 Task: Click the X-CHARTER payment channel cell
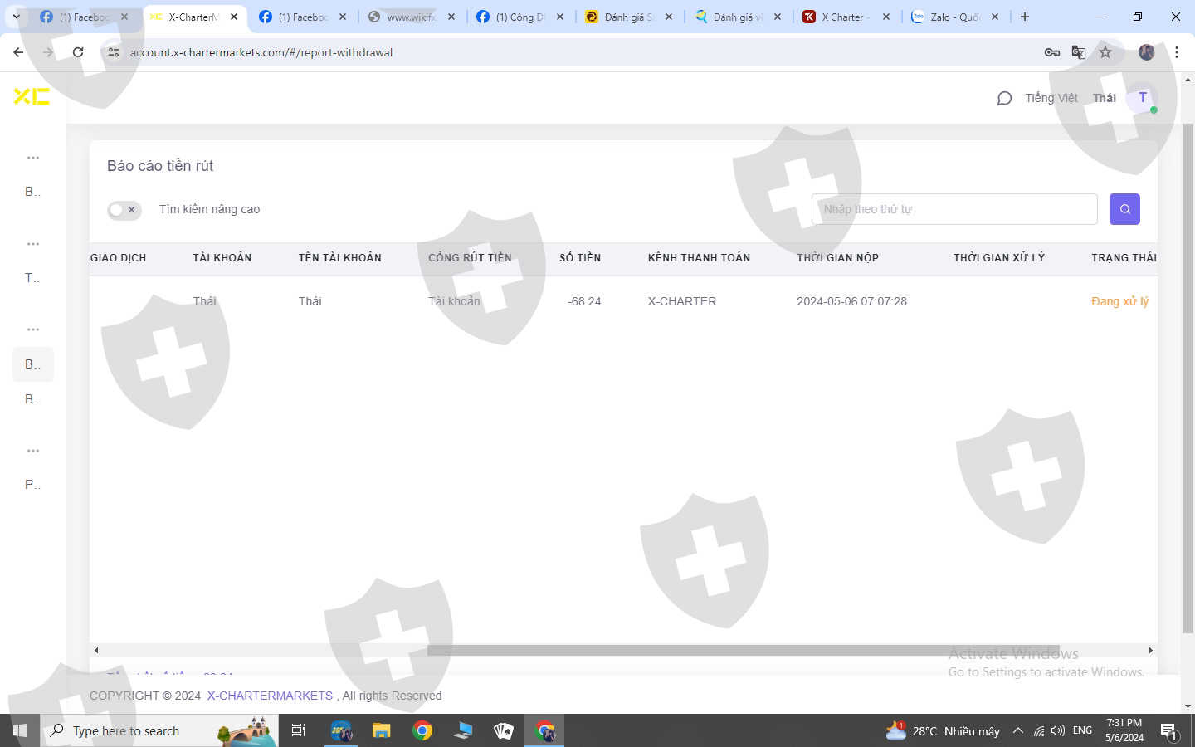click(x=682, y=301)
